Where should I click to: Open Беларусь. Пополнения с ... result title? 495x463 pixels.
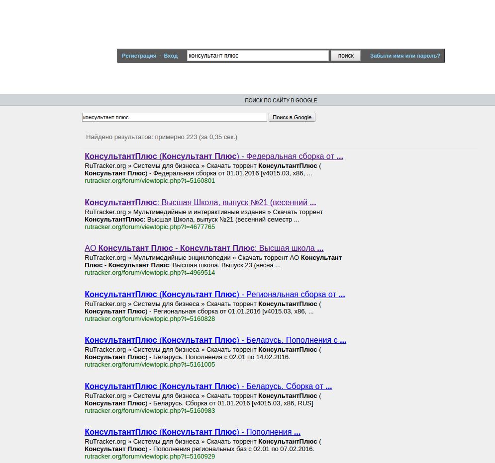coord(215,340)
